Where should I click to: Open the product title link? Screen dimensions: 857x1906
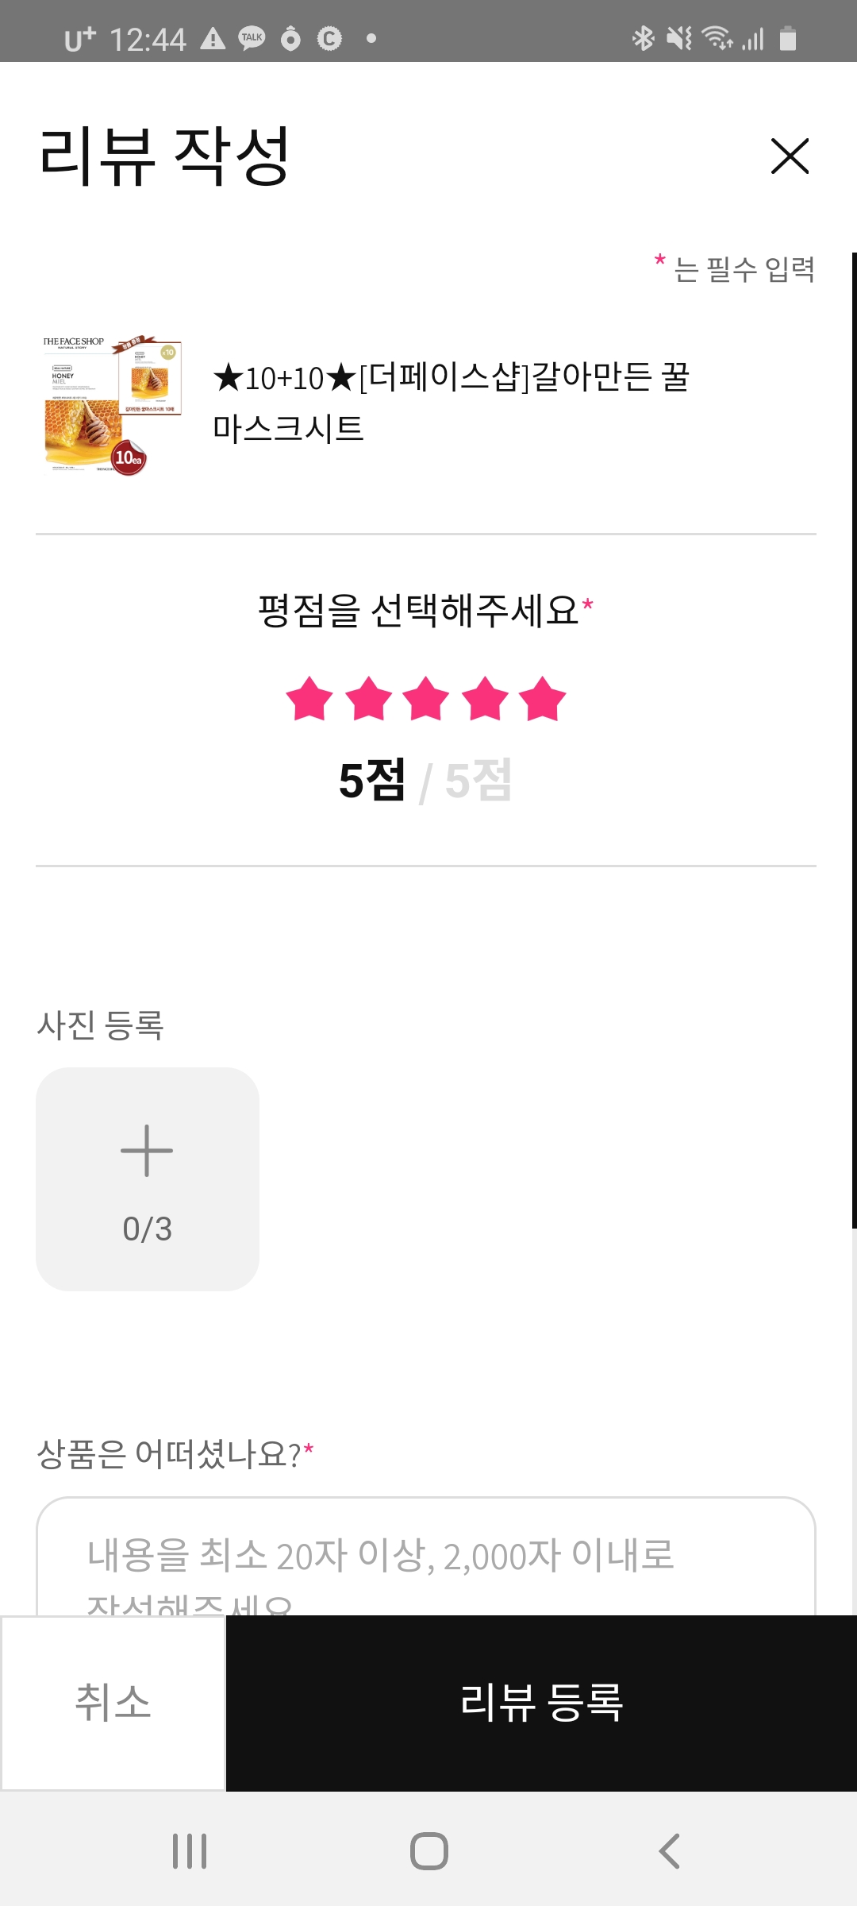click(x=451, y=403)
